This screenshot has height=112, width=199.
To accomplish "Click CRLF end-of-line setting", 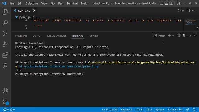I will point(149,110).
